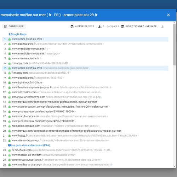
Task: Open the CONSEILLER external link icon
Action: point(5,26)
